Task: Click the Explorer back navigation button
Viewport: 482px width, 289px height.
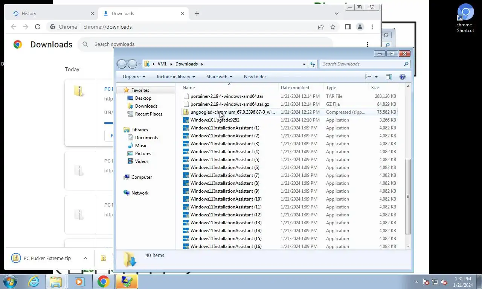Action: click(x=122, y=64)
